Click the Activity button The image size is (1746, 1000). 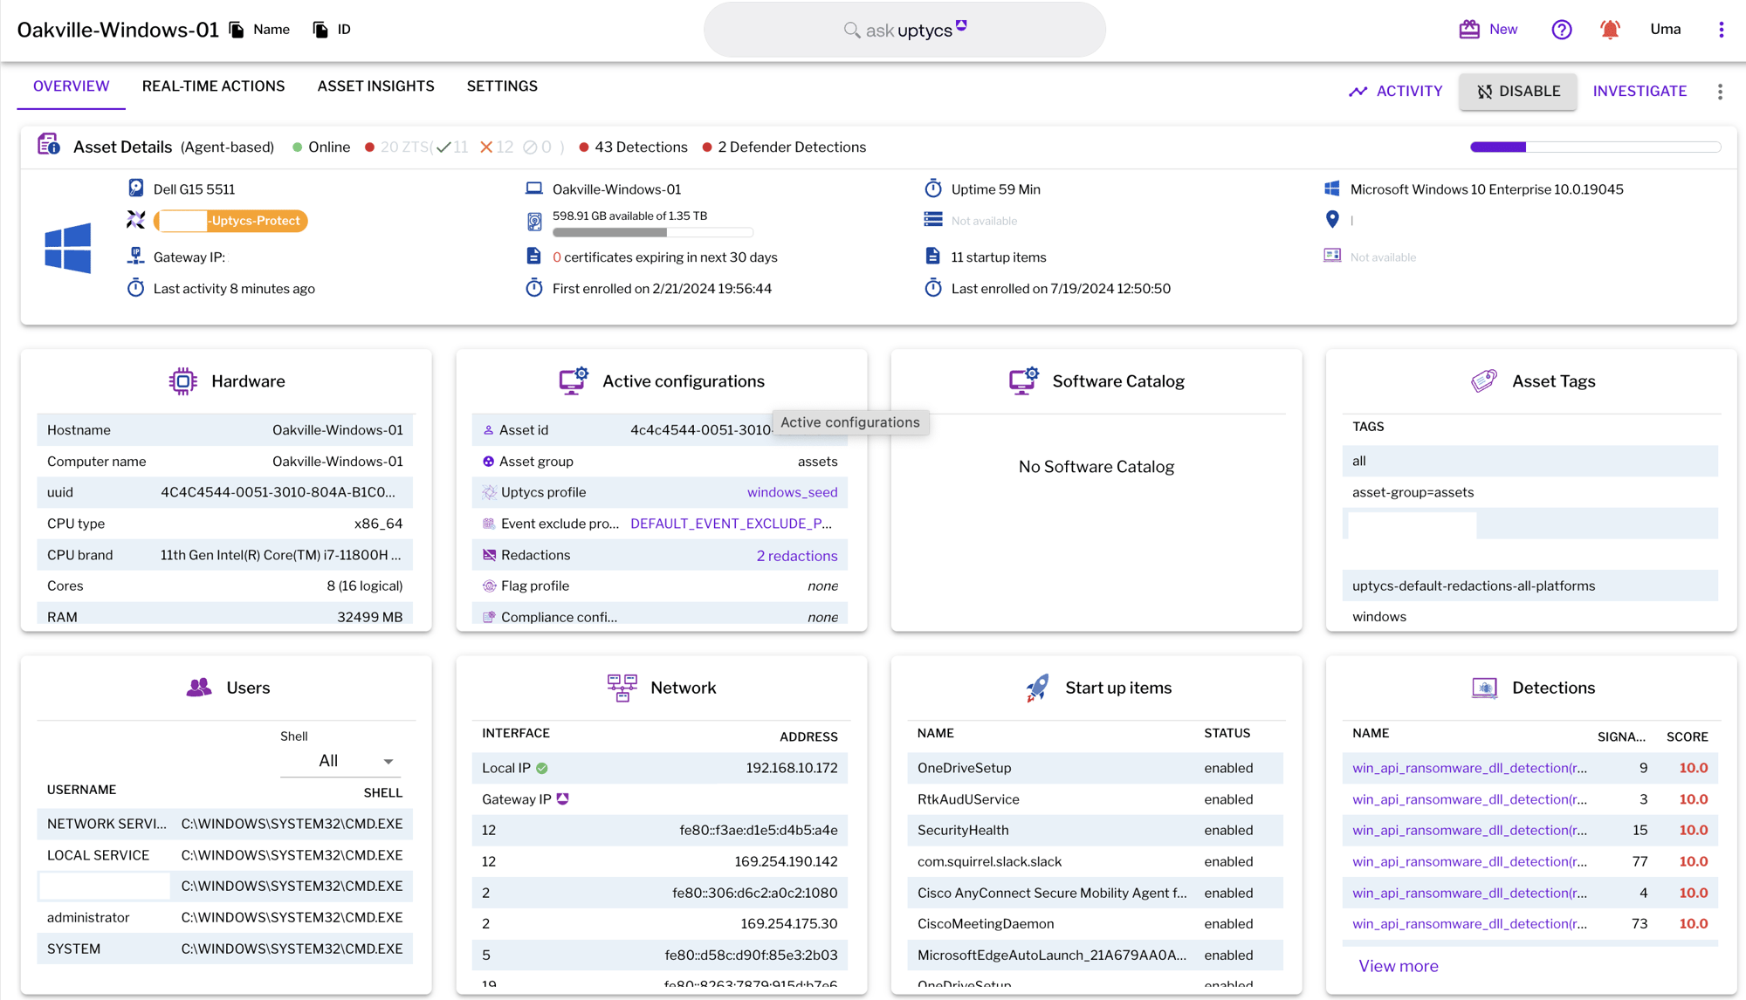(1395, 92)
